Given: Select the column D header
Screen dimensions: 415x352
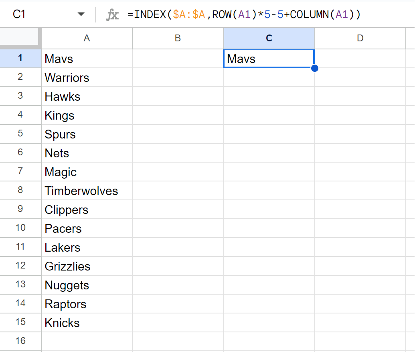Looking at the screenshot, I should click(360, 38).
